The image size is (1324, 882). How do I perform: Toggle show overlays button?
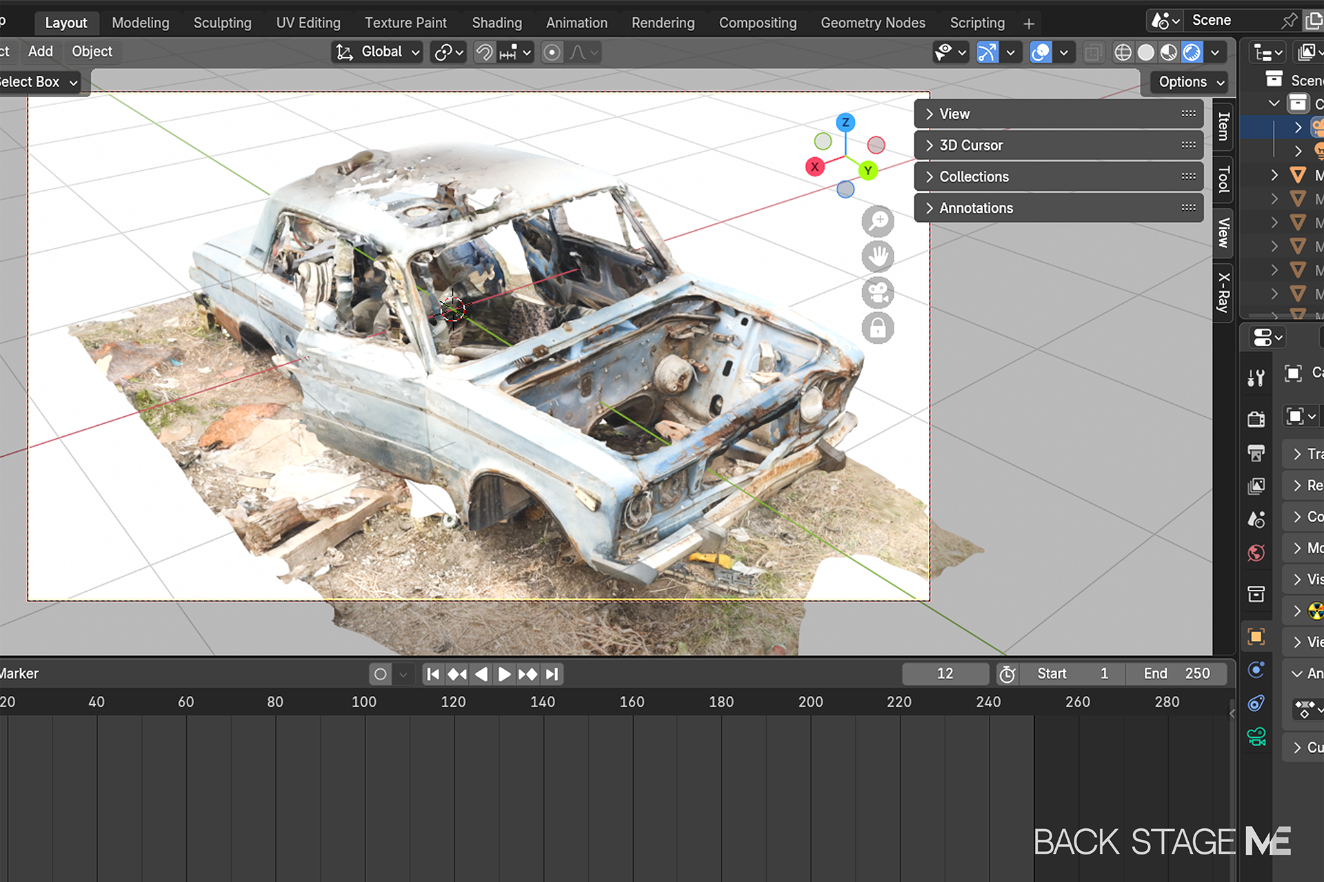coord(1041,52)
